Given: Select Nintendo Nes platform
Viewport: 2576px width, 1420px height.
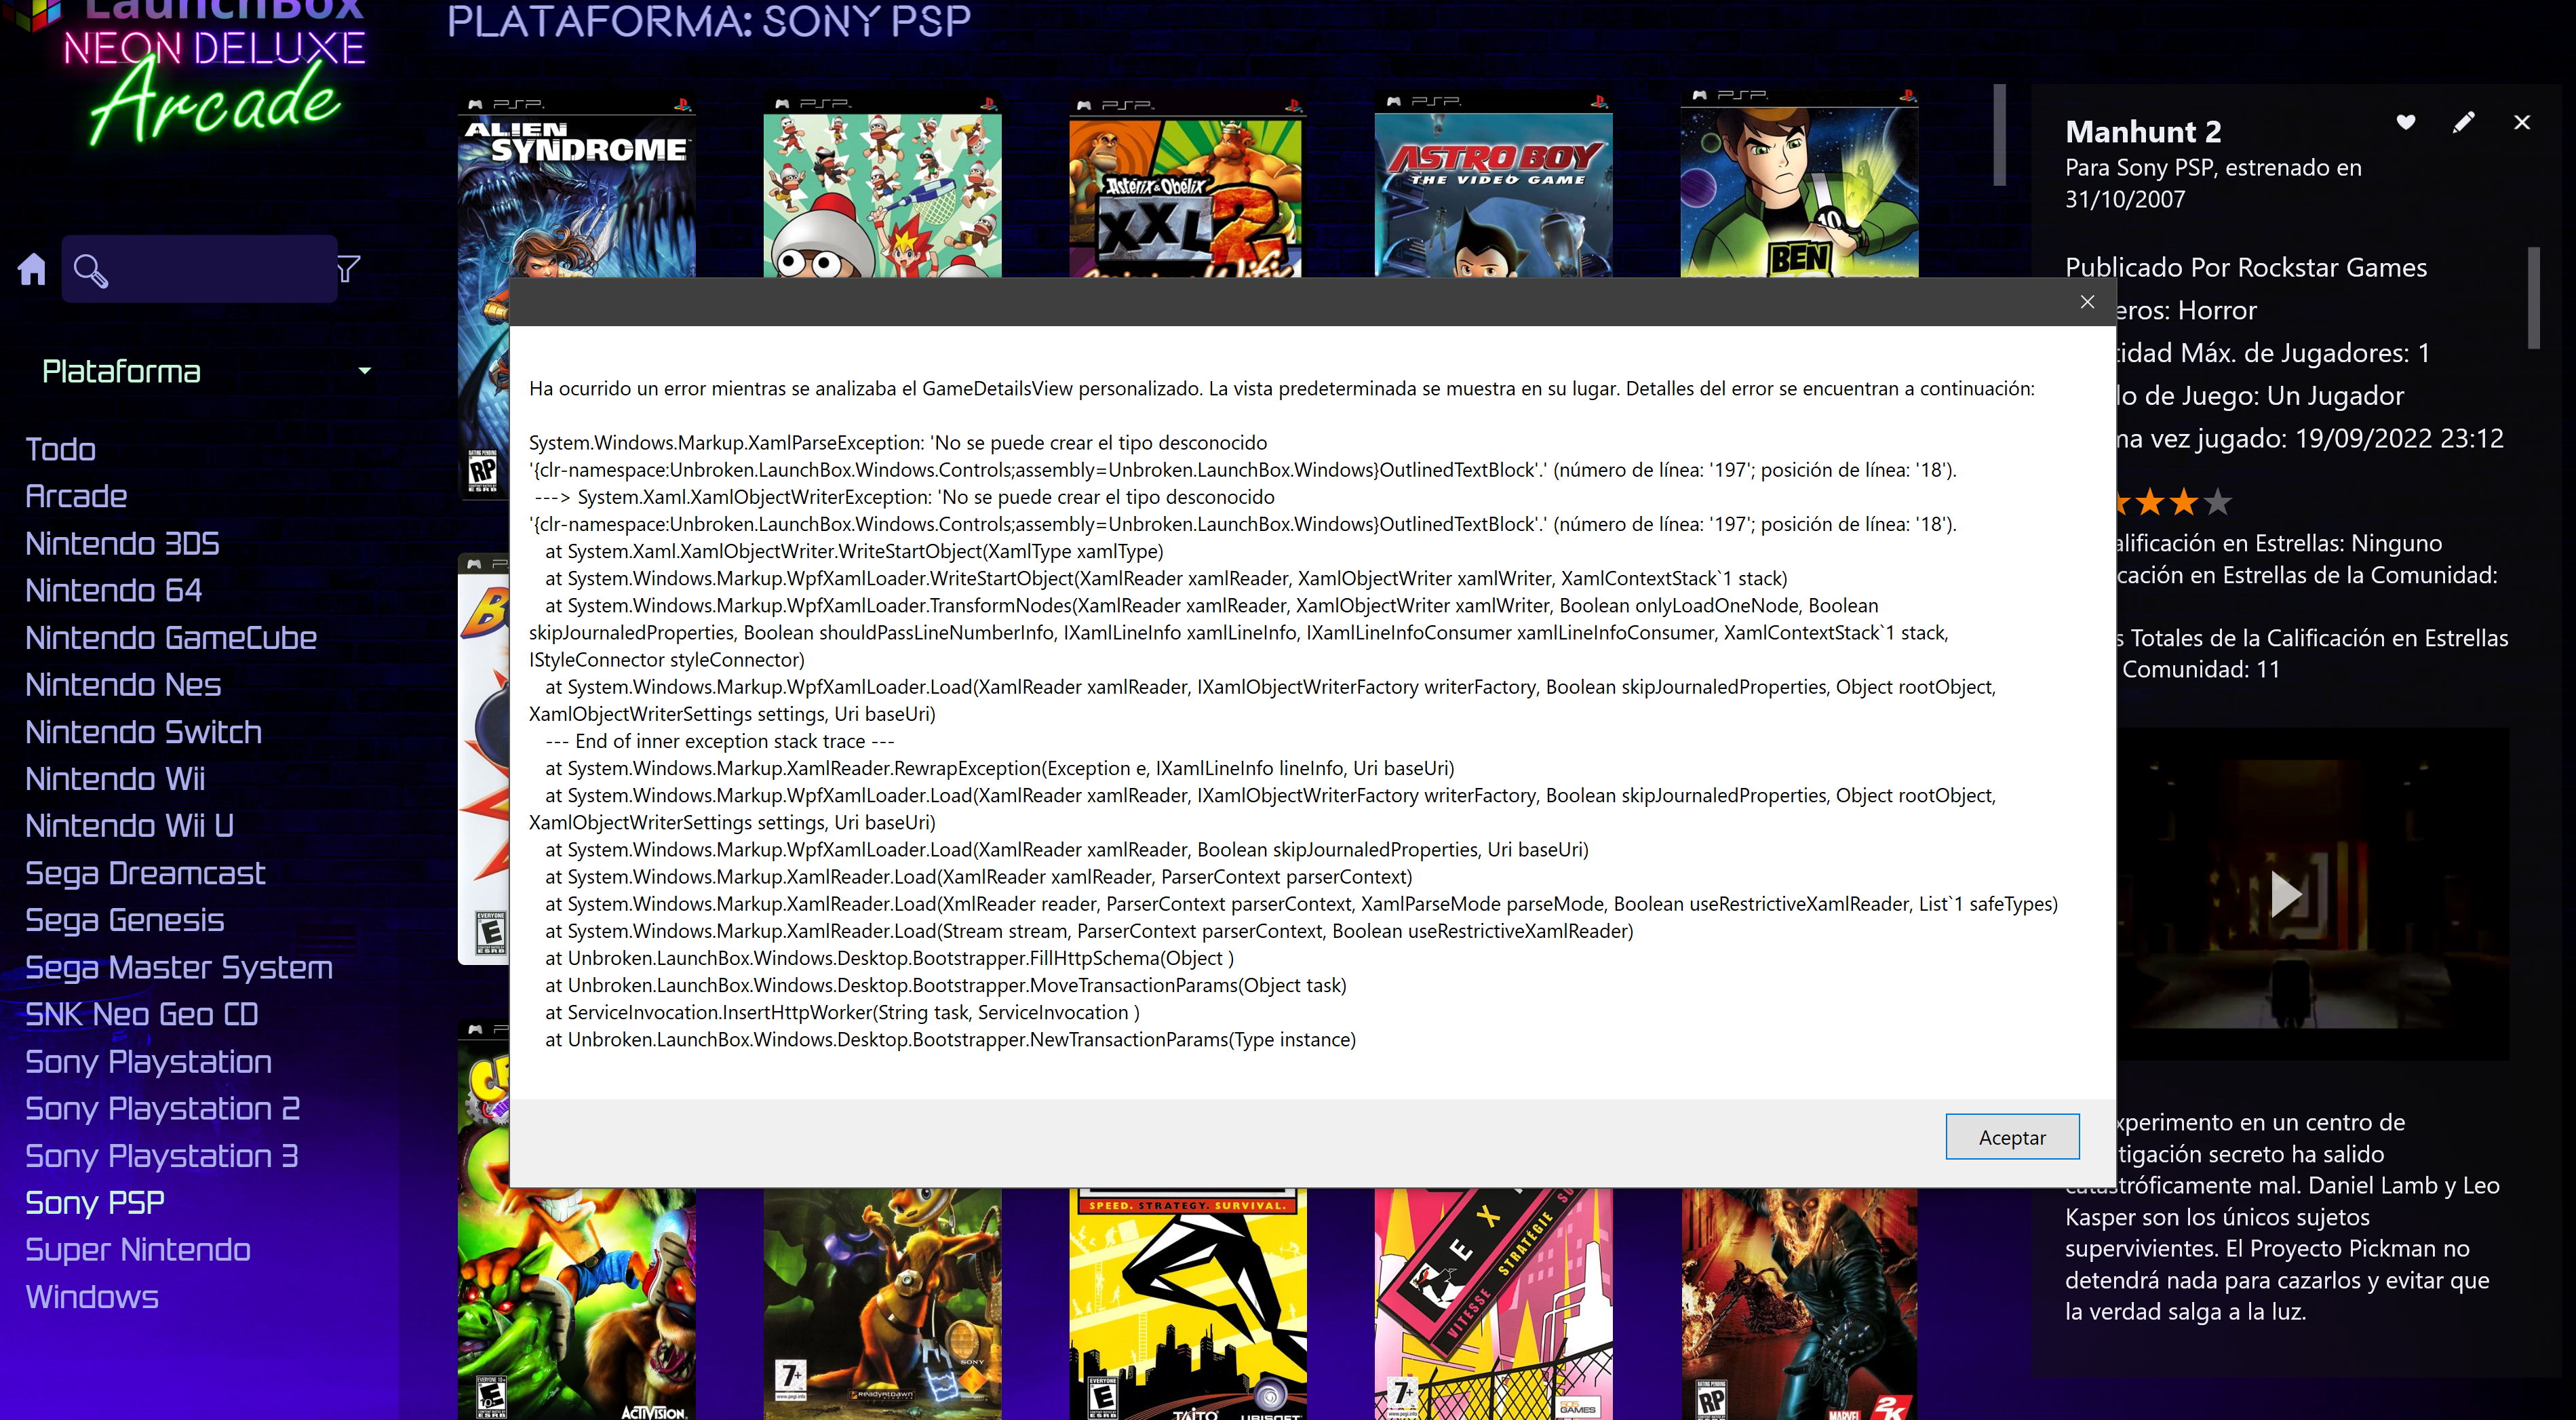Looking at the screenshot, I should click(x=123, y=684).
